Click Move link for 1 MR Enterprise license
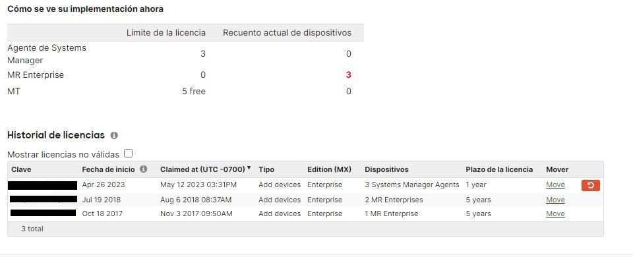Image resolution: width=633 pixels, height=257 pixels. click(555, 214)
